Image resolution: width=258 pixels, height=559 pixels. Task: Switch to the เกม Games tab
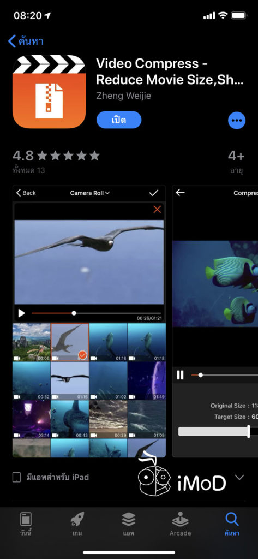click(x=77, y=524)
